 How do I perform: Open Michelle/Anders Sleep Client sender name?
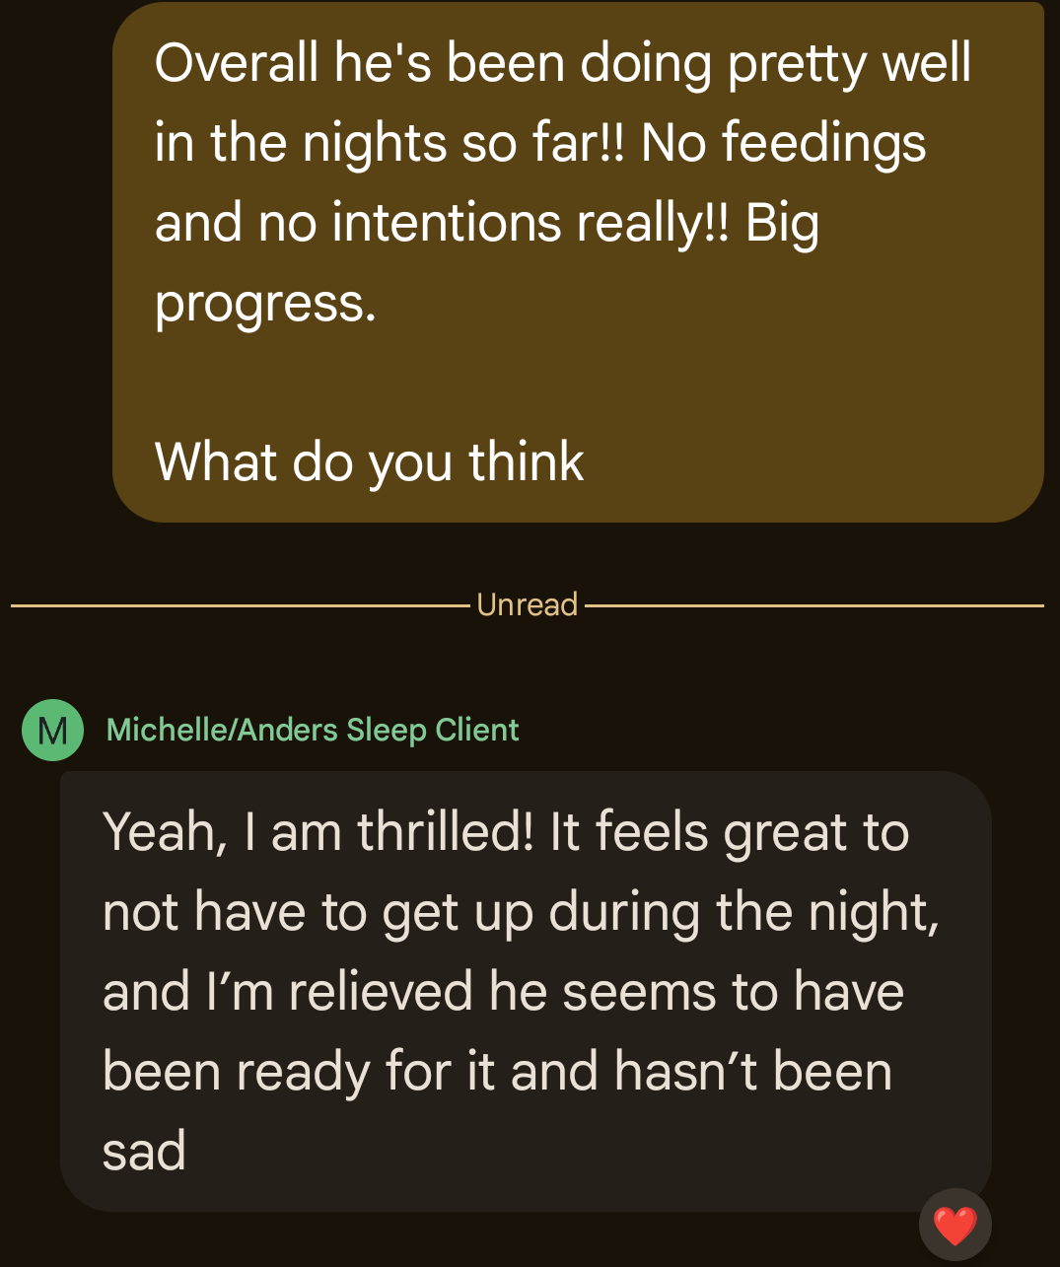tap(312, 730)
